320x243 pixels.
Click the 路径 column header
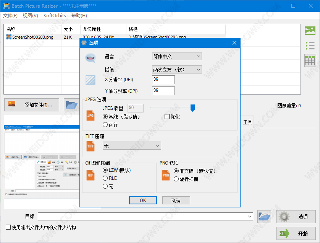pyautogui.click(x=176, y=29)
